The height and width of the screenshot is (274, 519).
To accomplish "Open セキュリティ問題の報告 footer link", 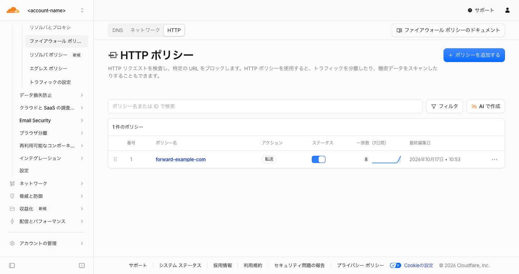I will [300, 265].
